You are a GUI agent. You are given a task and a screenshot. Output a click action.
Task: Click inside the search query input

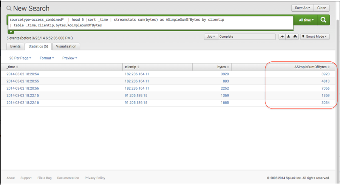tap(151, 22)
